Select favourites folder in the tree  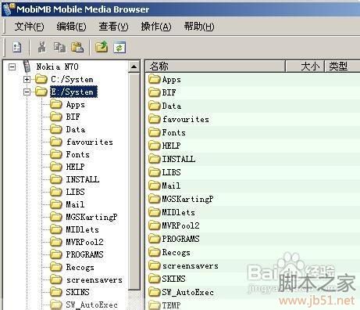90,142
